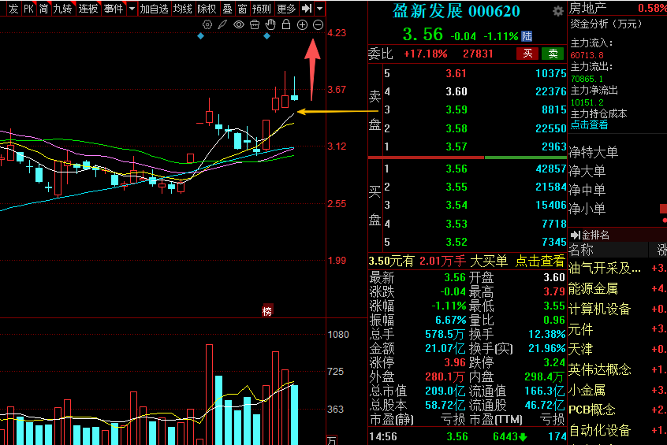Zoom in with the plus circle icon
The image size is (667, 445).
302,24
